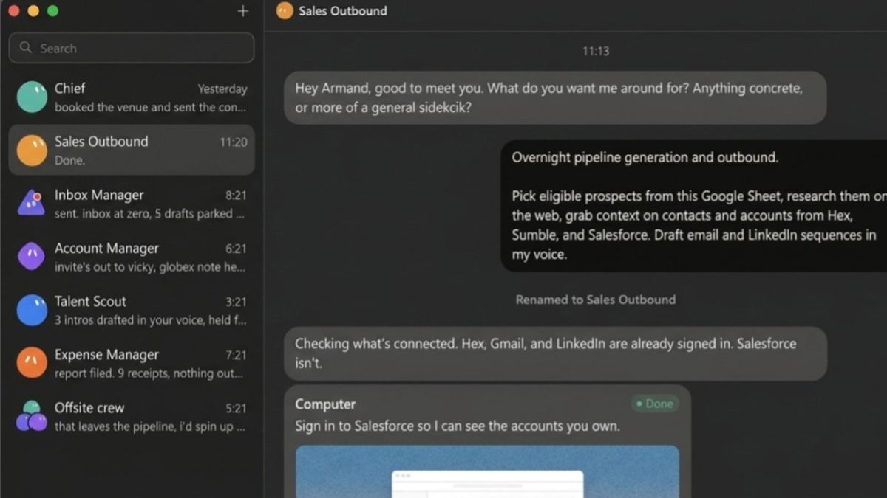Click the 3:21 timestamp on Talent Scout row
887x498 pixels.
pyautogui.click(x=237, y=302)
